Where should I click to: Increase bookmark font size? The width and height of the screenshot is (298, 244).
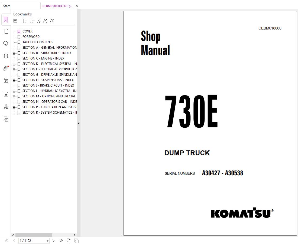[45, 21]
